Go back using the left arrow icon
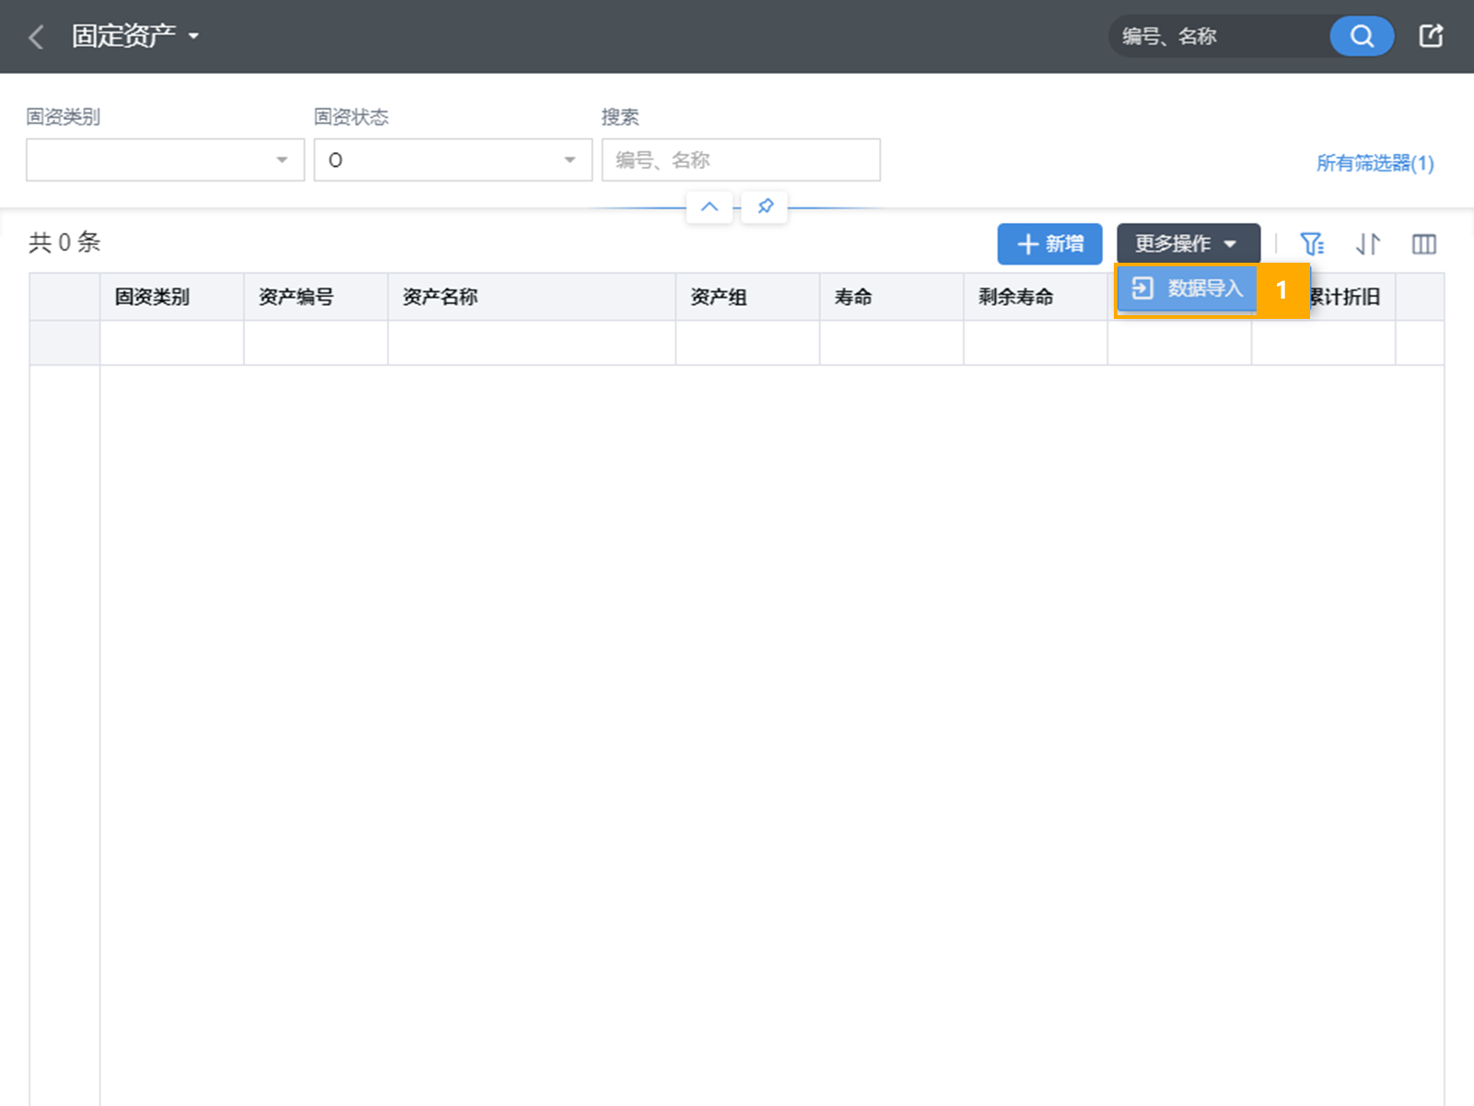The height and width of the screenshot is (1106, 1474). tap(37, 37)
